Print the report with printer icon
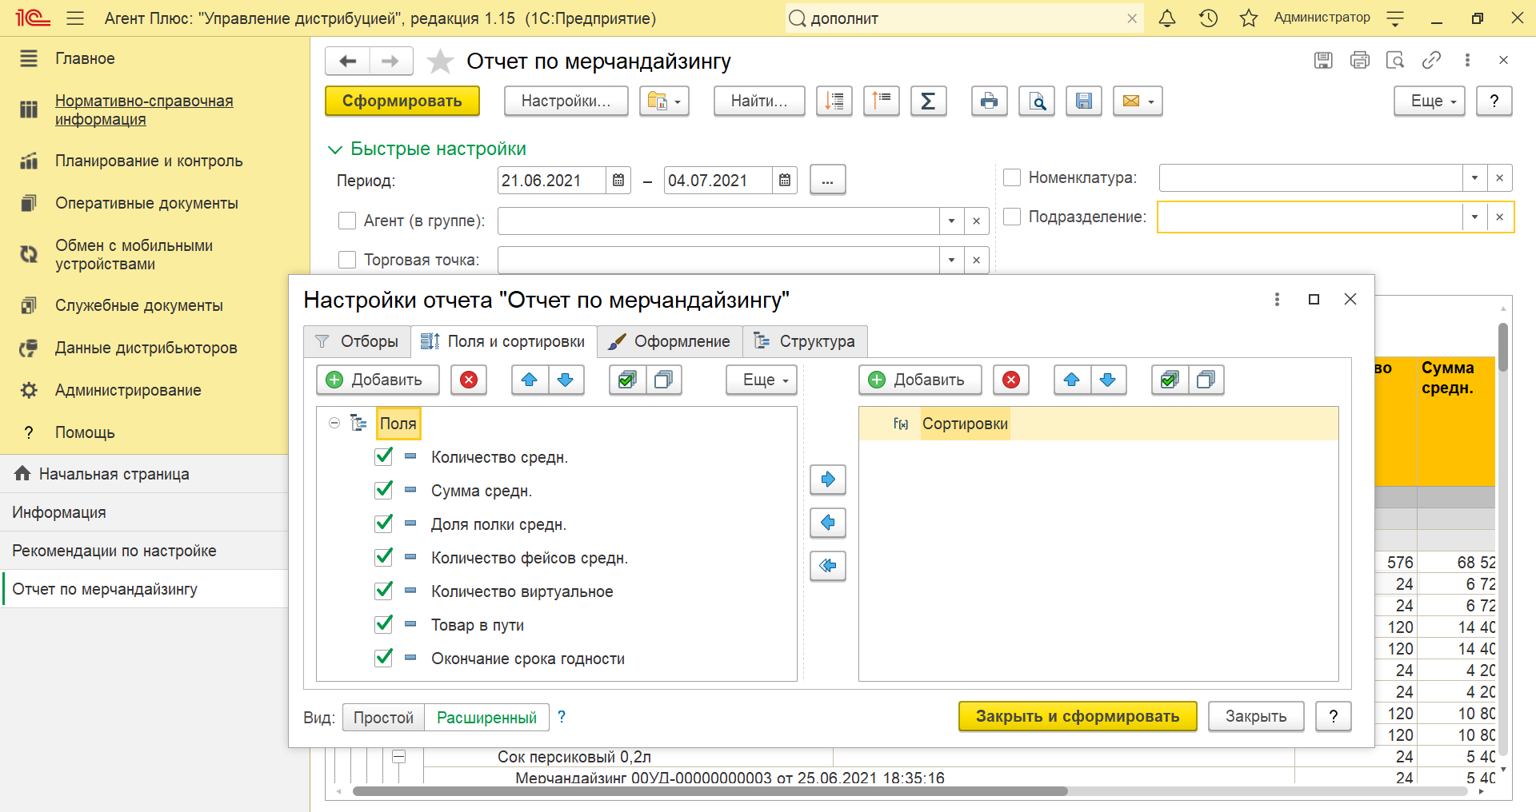This screenshot has height=812, width=1536. tap(990, 101)
